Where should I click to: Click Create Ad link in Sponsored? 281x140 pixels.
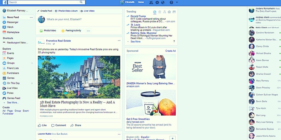coord(170,51)
